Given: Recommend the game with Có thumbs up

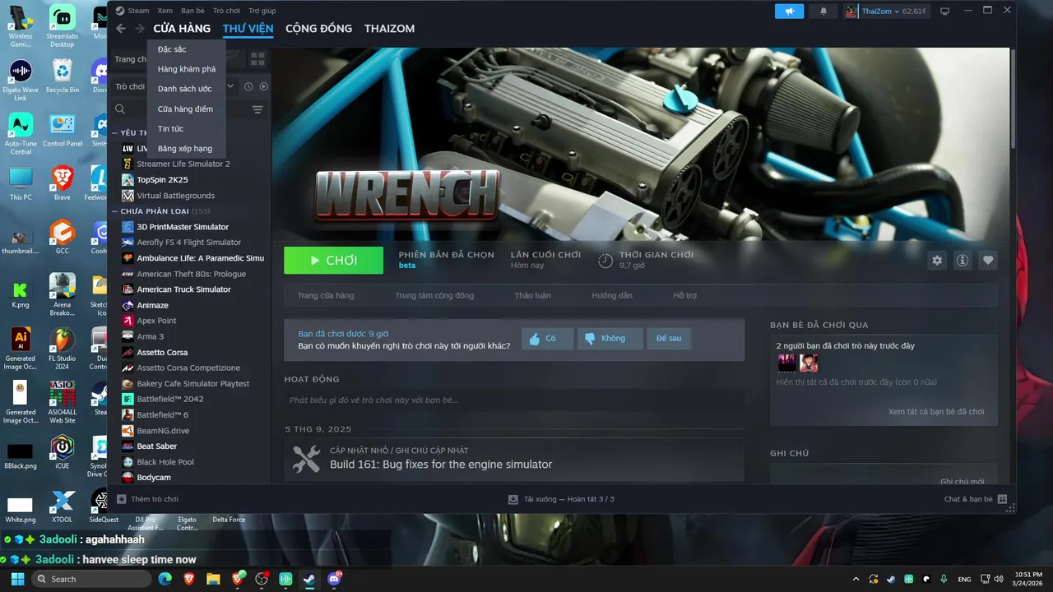Looking at the screenshot, I should (547, 339).
